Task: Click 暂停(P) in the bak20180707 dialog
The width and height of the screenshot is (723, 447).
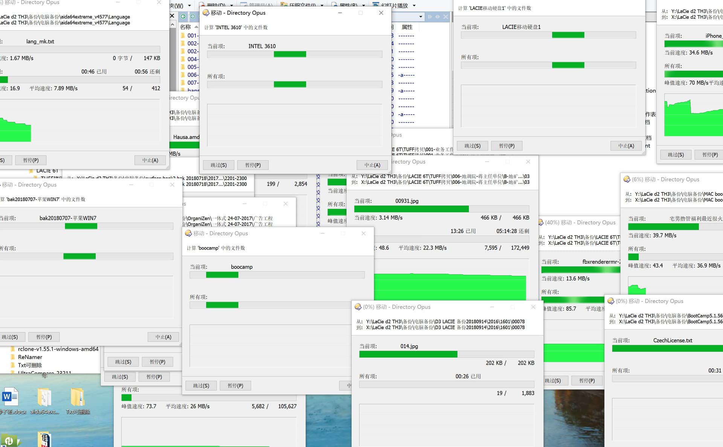Action: (44, 337)
